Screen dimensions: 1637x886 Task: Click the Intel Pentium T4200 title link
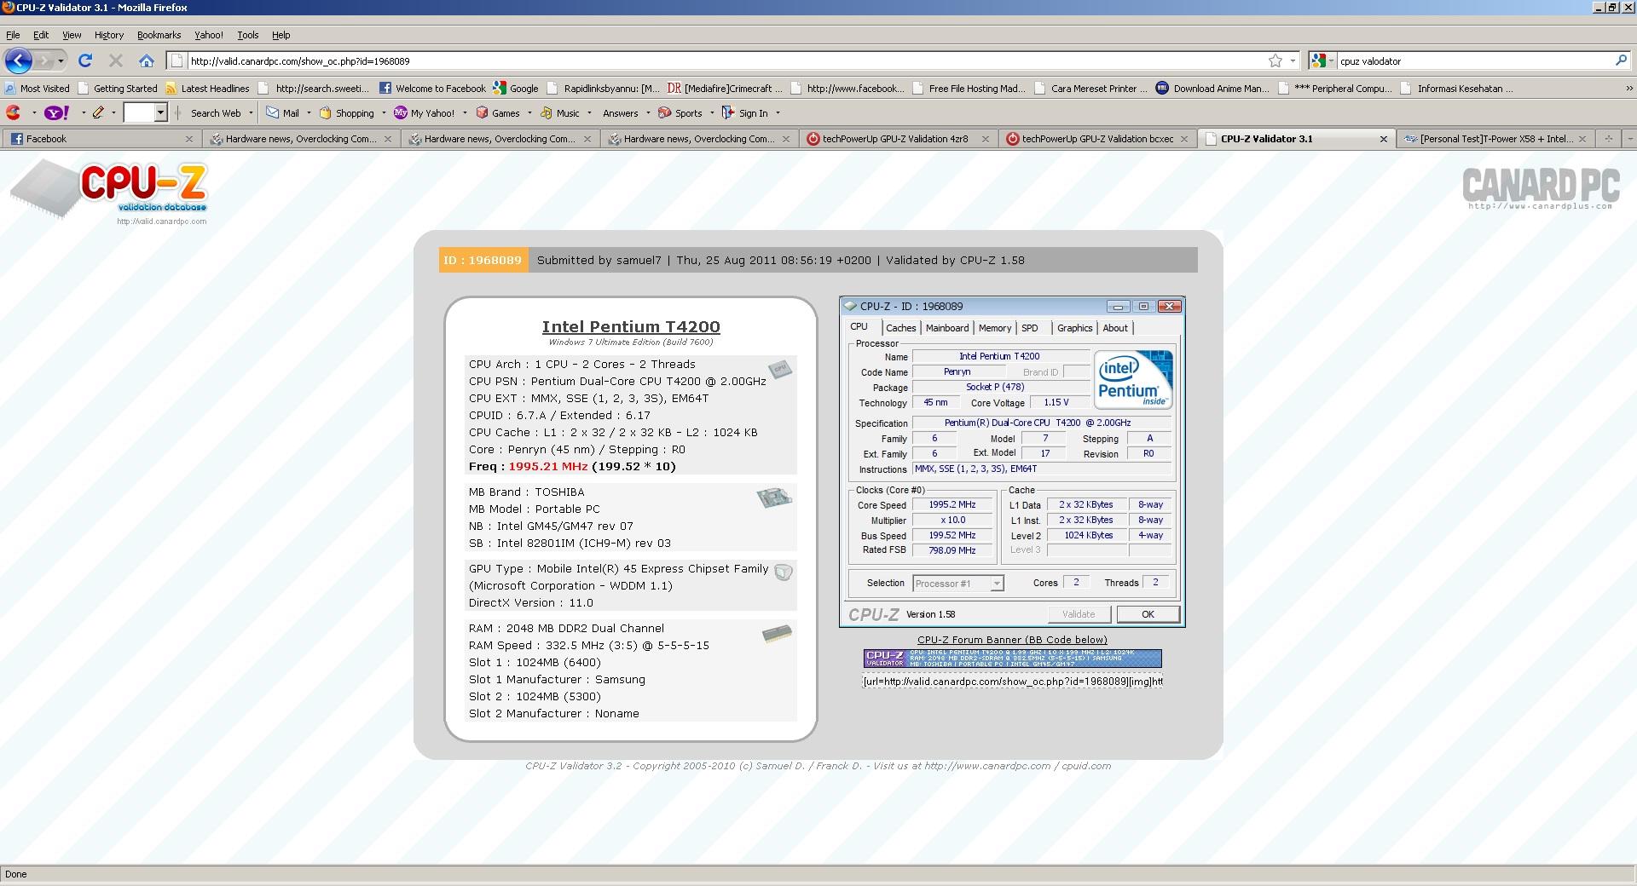tap(631, 326)
